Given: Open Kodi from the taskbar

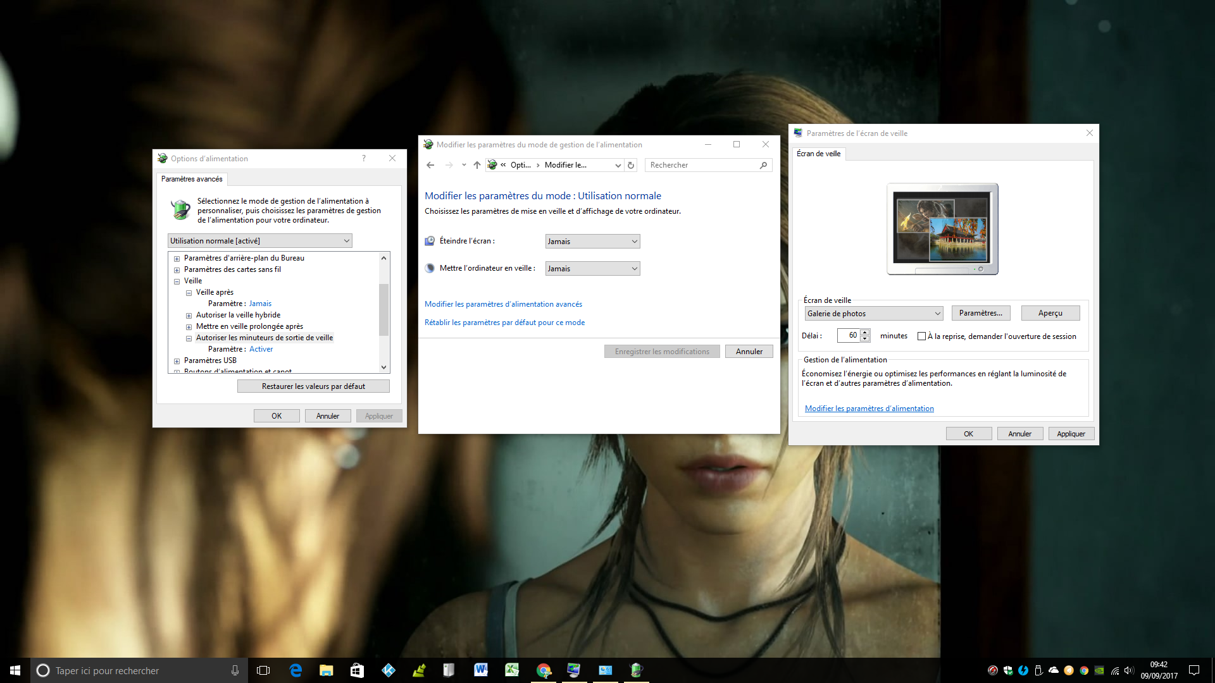Looking at the screenshot, I should point(388,670).
